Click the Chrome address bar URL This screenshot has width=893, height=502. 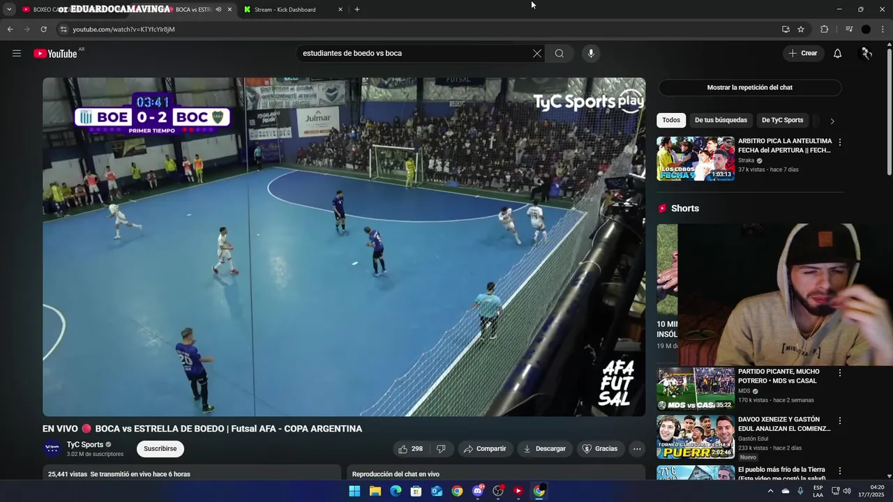123,29
